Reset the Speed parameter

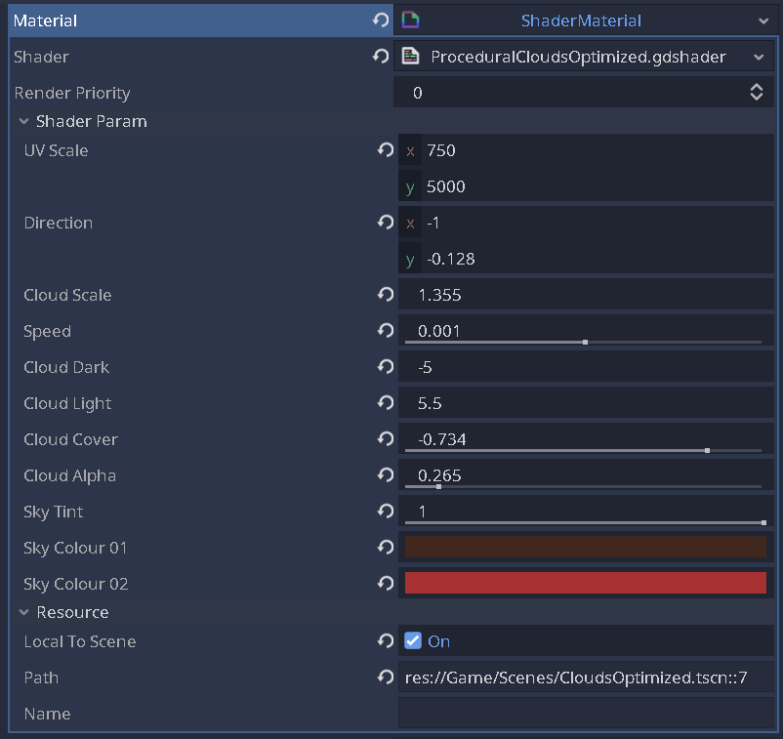(386, 331)
